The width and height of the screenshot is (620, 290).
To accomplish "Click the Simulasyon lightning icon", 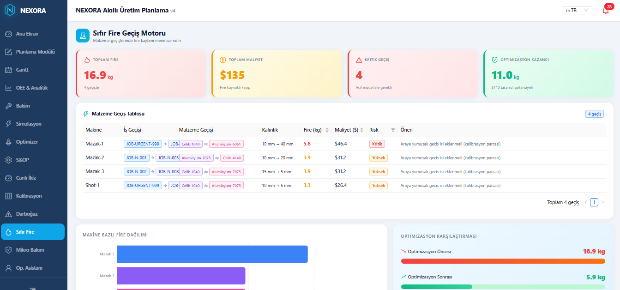I will (8, 124).
